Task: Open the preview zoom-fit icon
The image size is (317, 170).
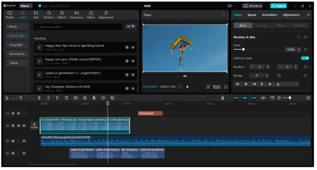Action: (x=208, y=87)
